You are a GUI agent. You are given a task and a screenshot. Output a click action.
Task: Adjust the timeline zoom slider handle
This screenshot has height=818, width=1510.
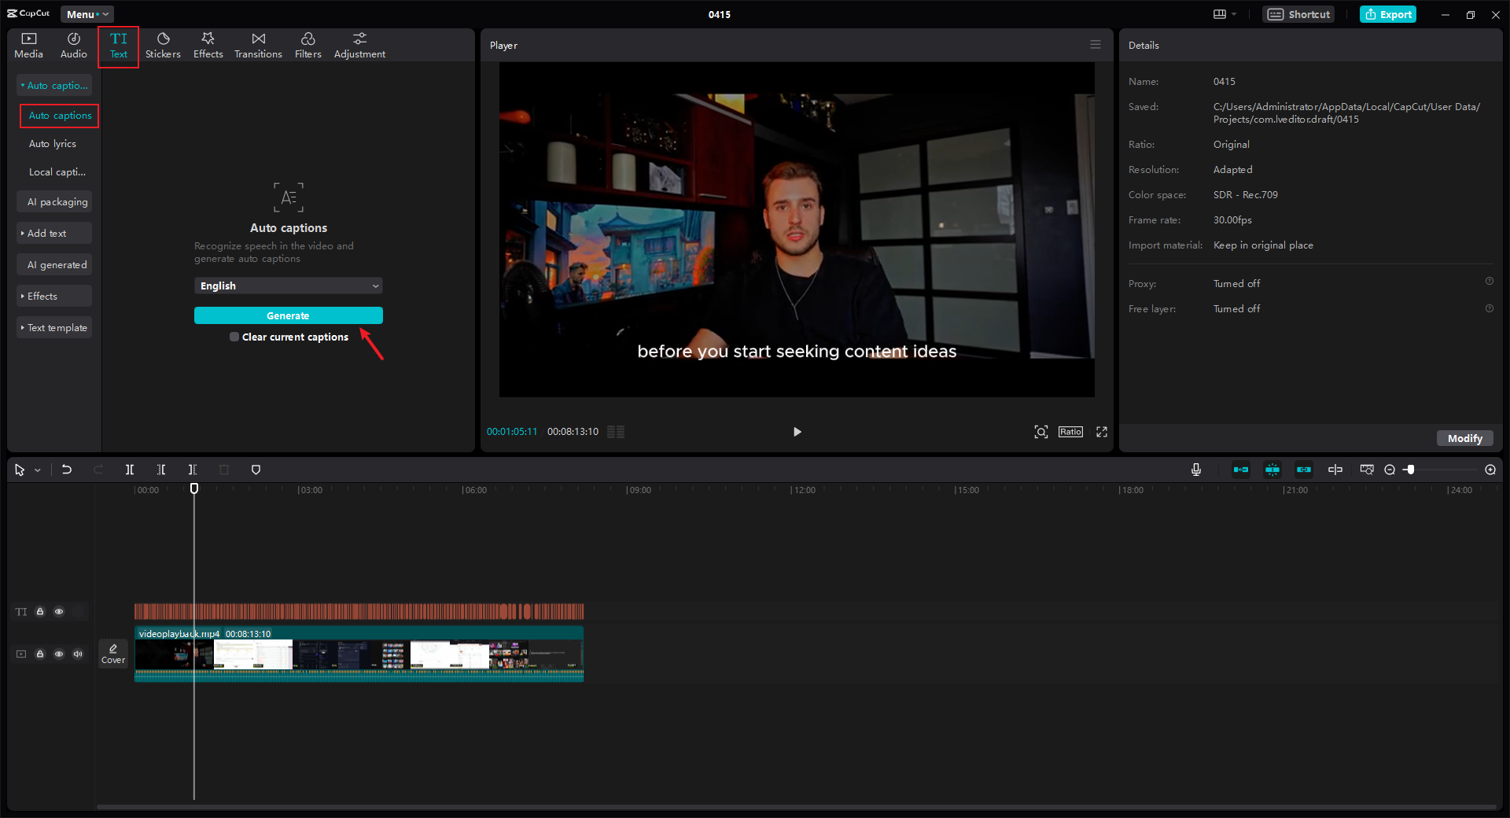[x=1410, y=470]
